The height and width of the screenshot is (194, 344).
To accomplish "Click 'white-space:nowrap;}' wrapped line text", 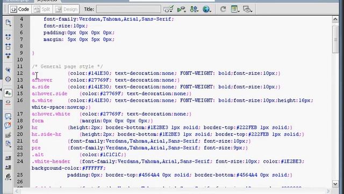I will (61, 107).
